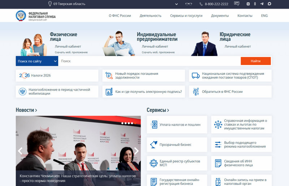This screenshot has width=289, height=186.
Task: Show the next news slide arrow
Action: pyautogui.click(x=136, y=151)
